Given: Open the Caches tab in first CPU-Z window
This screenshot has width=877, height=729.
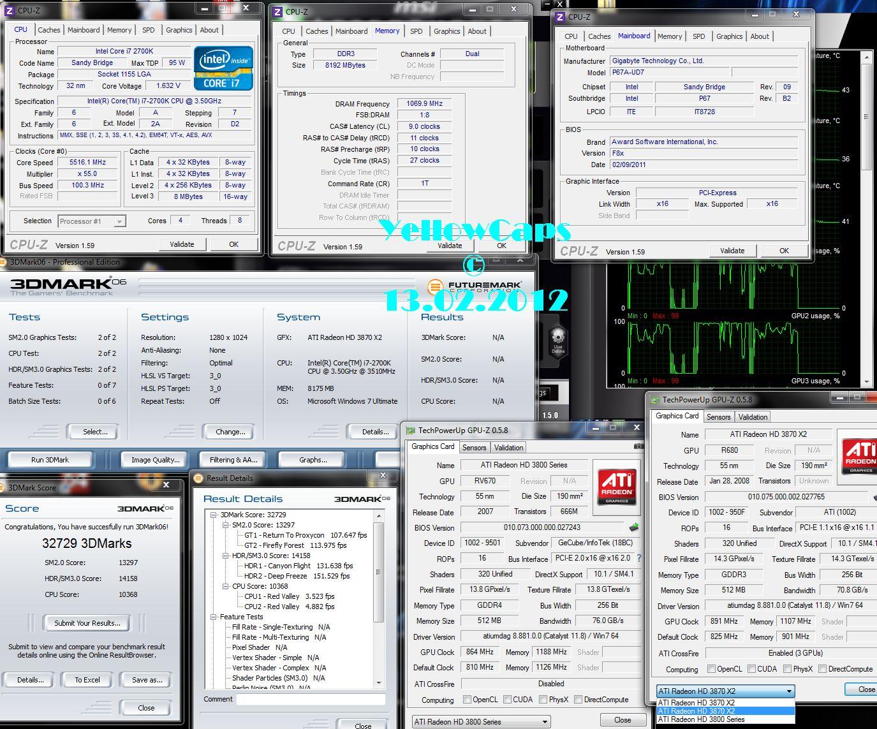Looking at the screenshot, I should [x=48, y=30].
